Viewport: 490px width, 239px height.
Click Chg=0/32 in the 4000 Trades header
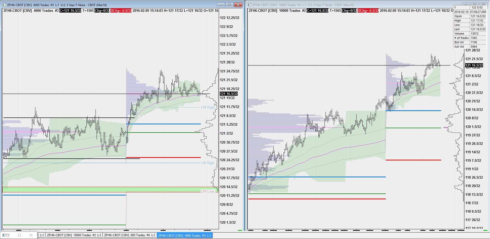102,11
